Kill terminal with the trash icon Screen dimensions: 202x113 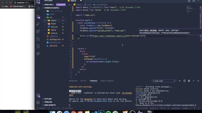tap(189, 81)
